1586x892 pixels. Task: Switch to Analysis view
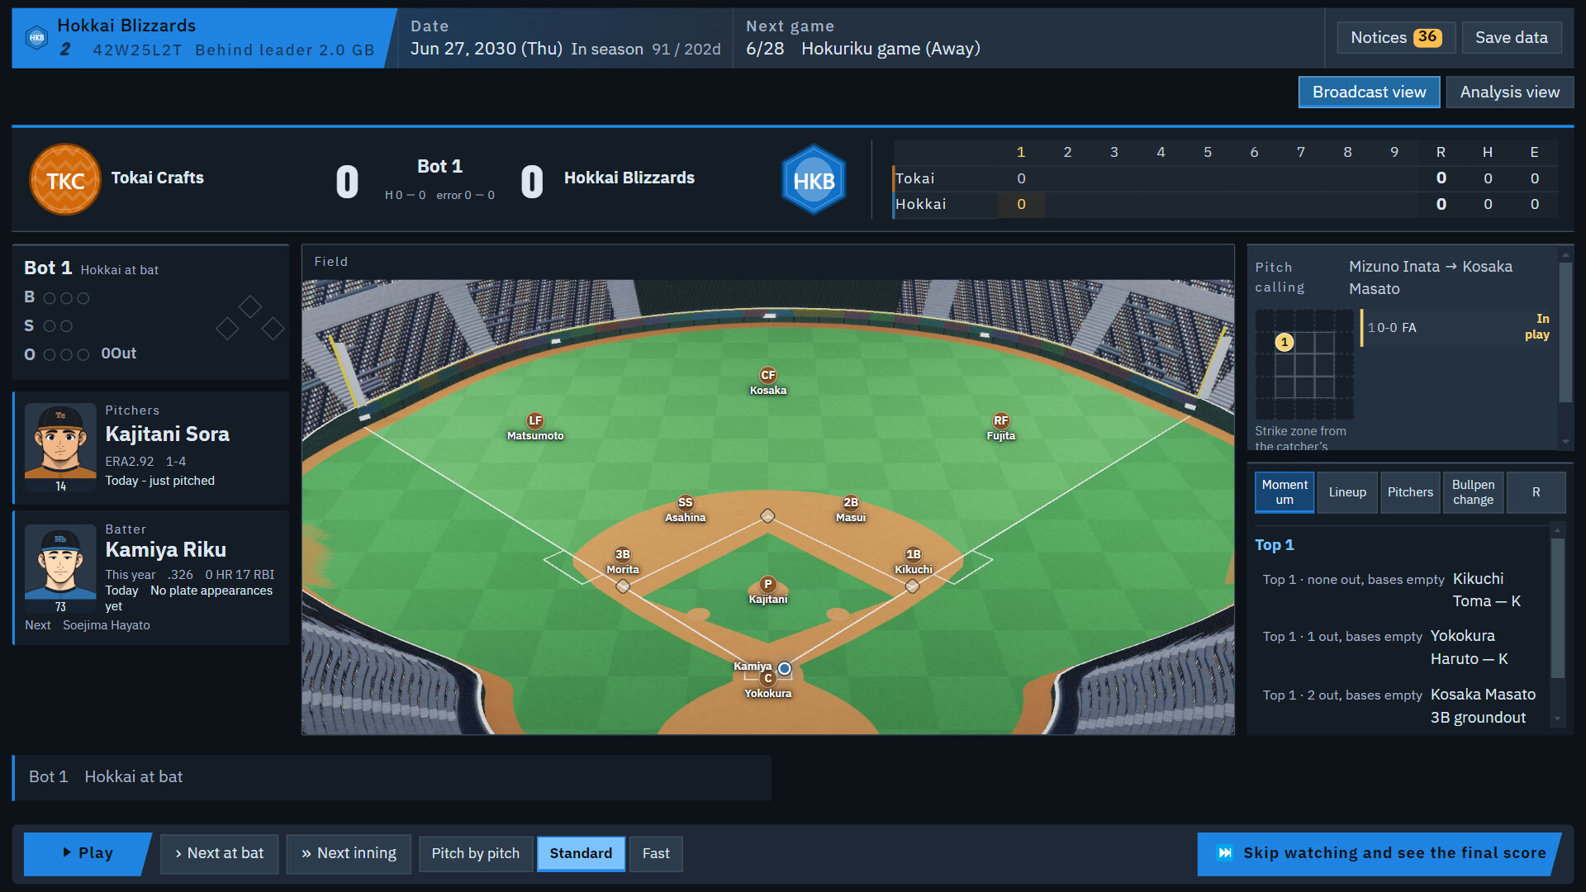pos(1510,92)
